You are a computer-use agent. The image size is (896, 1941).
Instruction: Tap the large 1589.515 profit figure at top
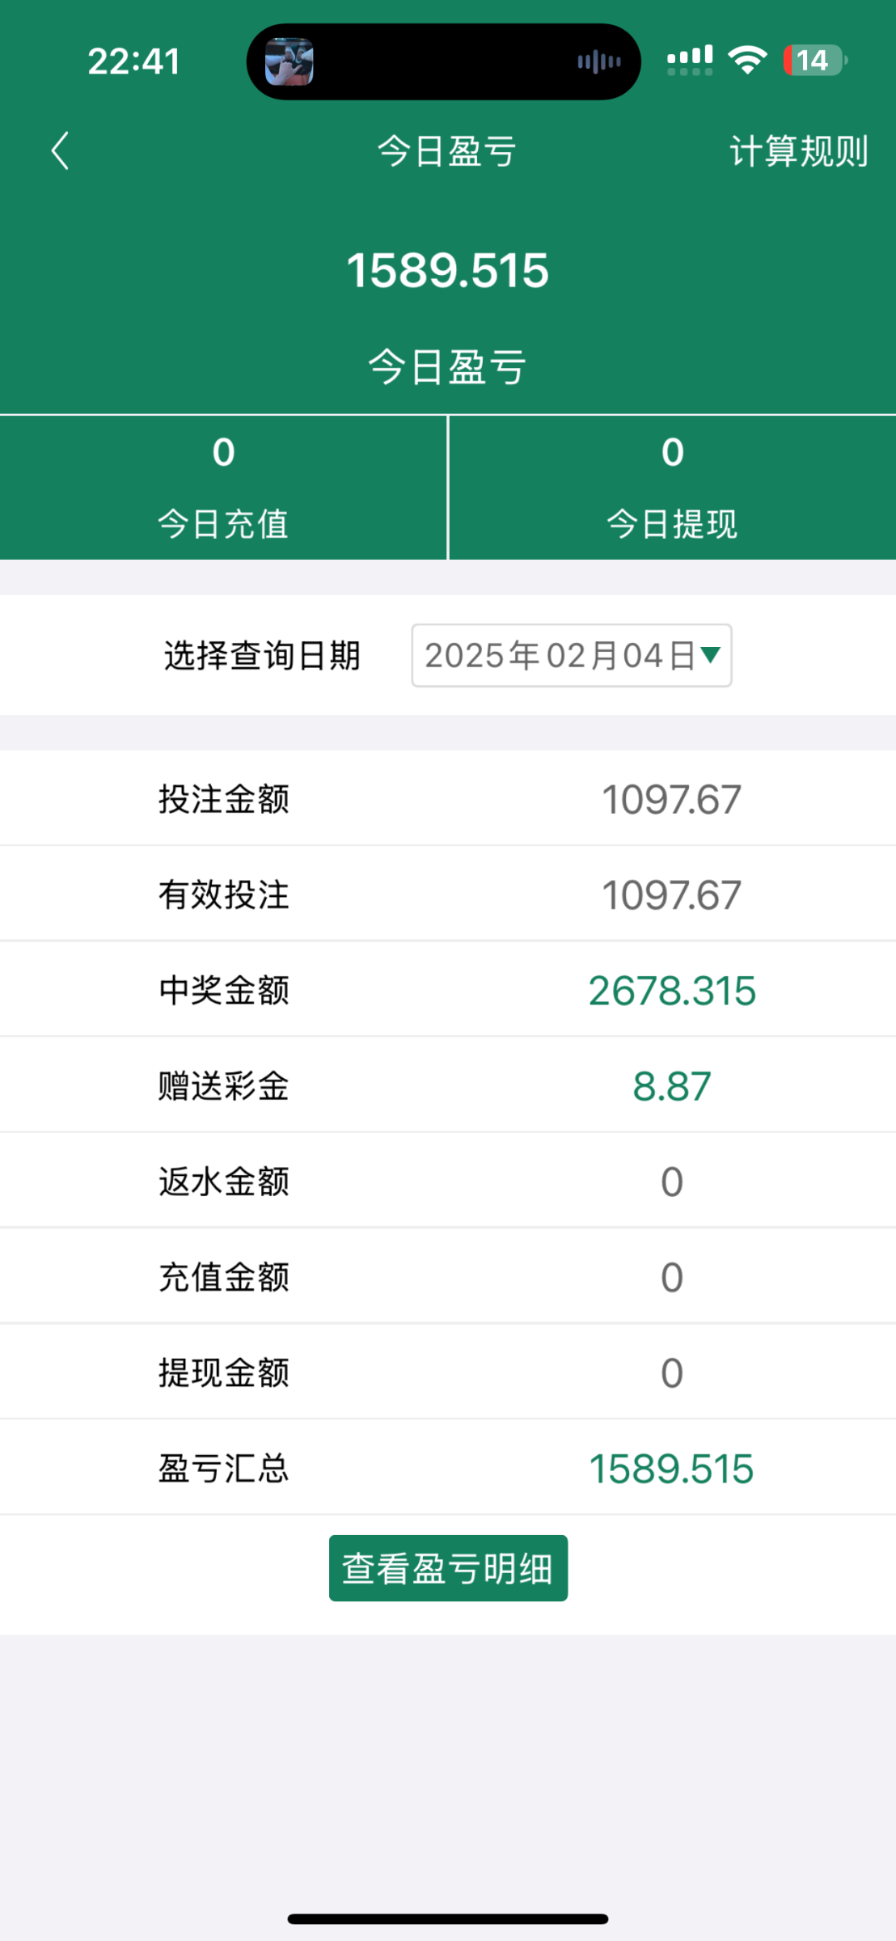(x=447, y=270)
